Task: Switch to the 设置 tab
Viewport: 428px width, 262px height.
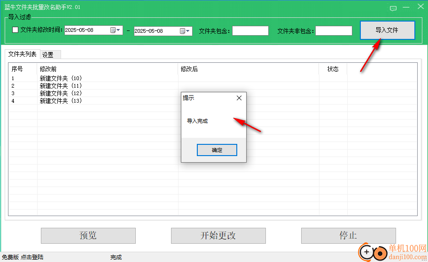Action: (x=50, y=55)
